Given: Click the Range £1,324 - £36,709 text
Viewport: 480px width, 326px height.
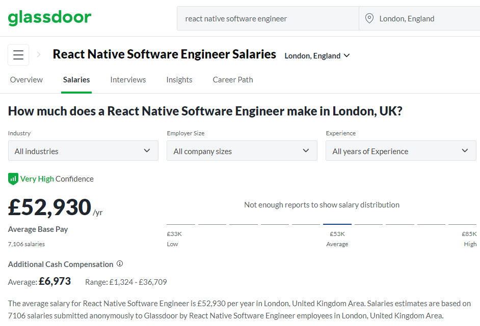Looking at the screenshot, I should click(126, 282).
